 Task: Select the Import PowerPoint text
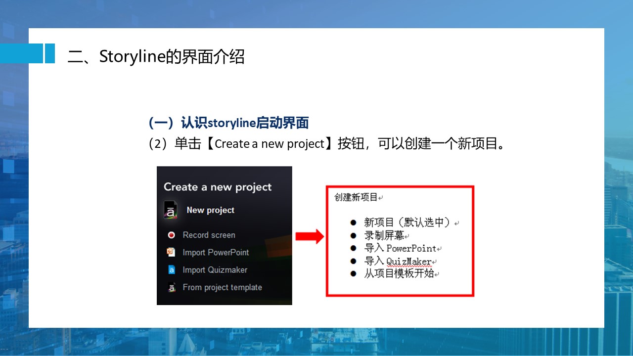[x=216, y=252]
